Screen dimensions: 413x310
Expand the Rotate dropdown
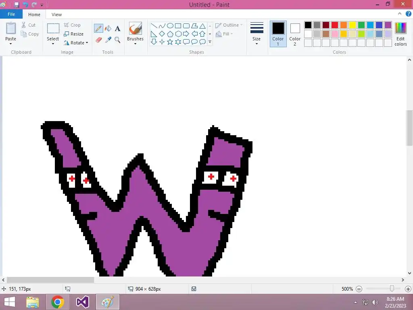[x=87, y=43]
